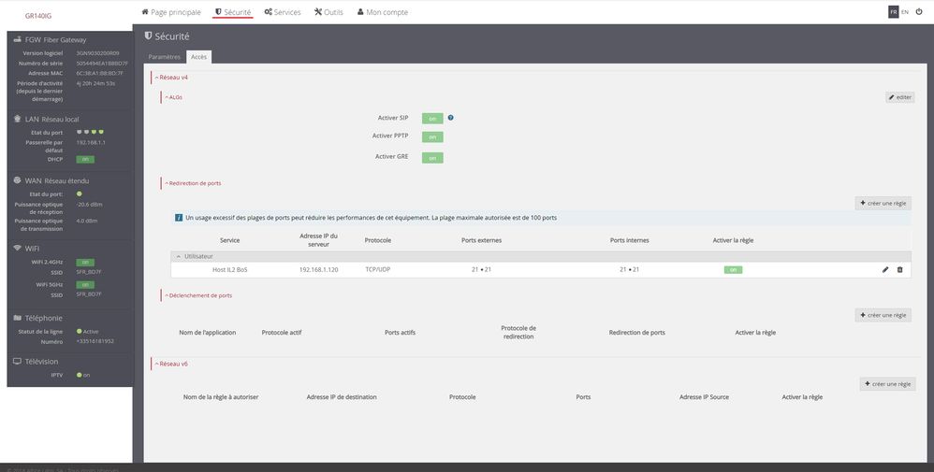Create a rule in Déclenchement de ports
Screen dimensions: 934x472
pyautogui.click(x=883, y=315)
